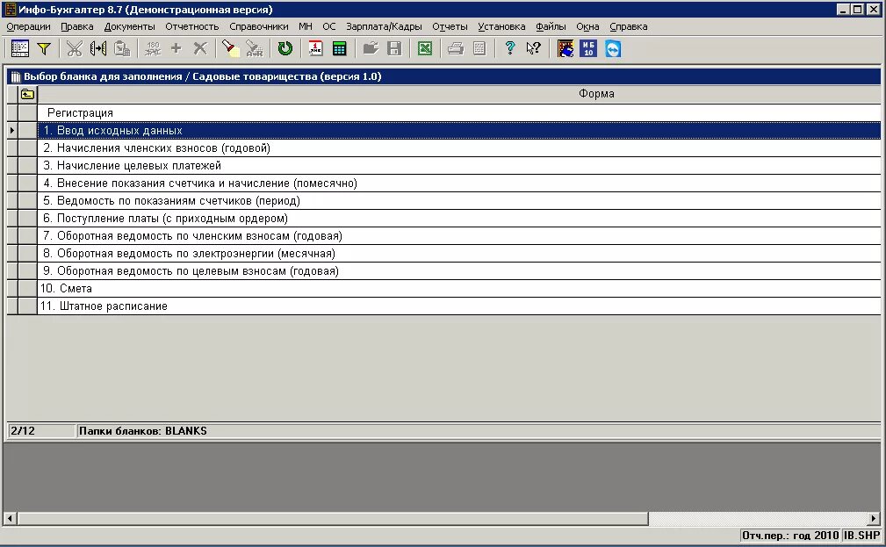Open the Операции menu

pyautogui.click(x=28, y=26)
